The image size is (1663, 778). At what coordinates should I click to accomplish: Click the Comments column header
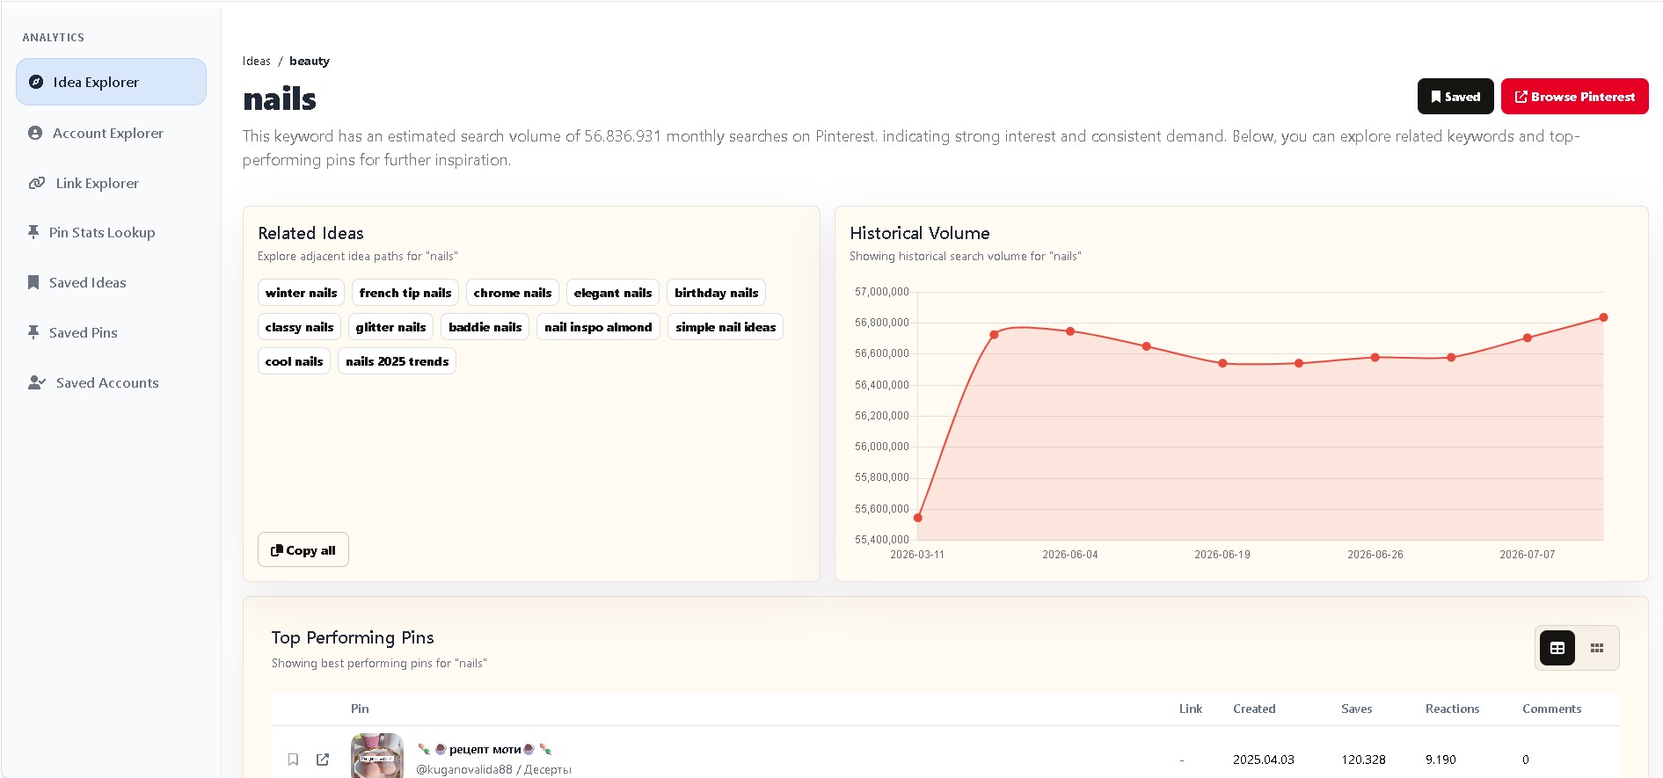point(1551,709)
